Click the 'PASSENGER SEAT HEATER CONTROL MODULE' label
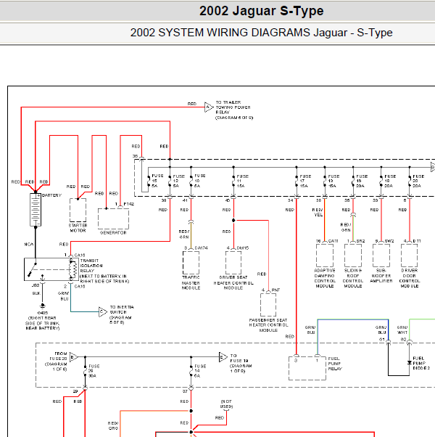Image resolution: width=435 pixels, height=437 pixels. (x=268, y=325)
